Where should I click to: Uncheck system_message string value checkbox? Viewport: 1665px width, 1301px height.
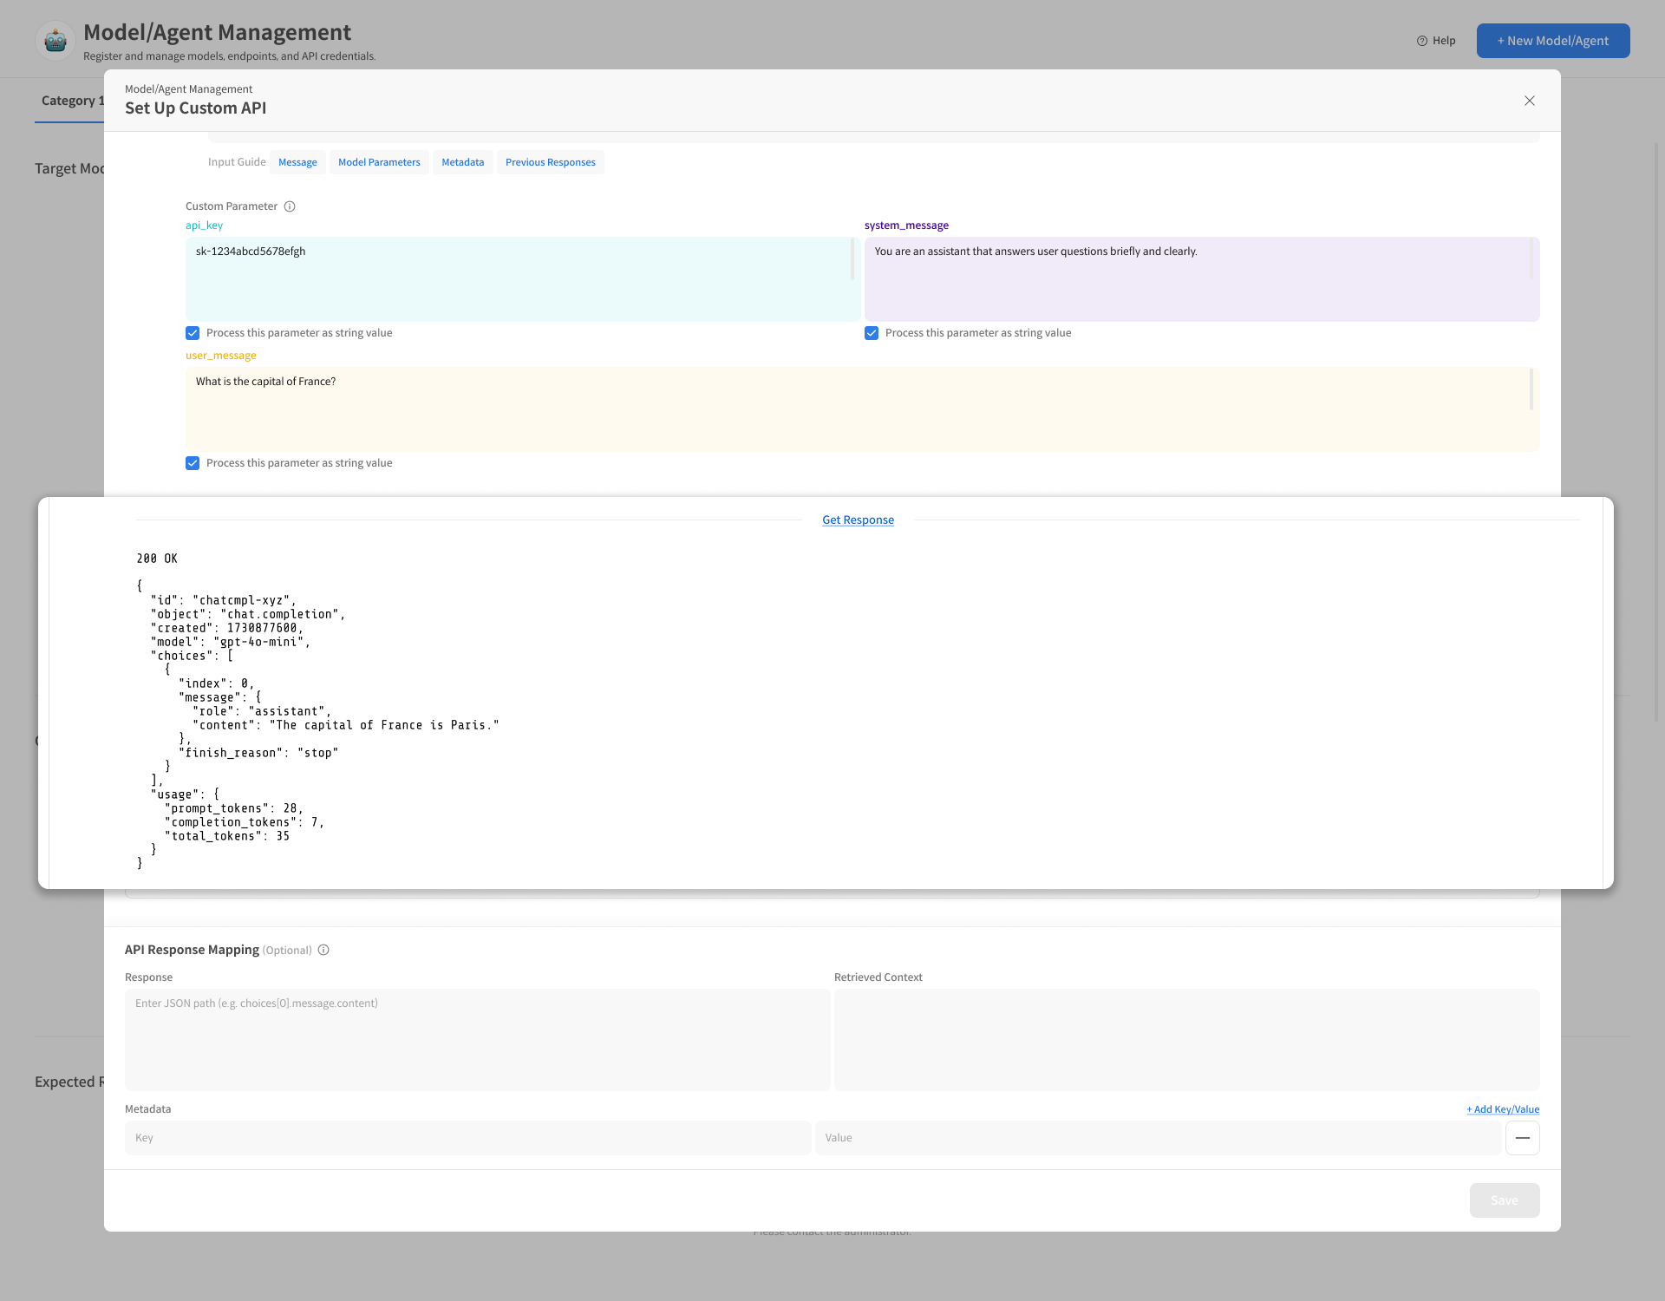coord(872,333)
